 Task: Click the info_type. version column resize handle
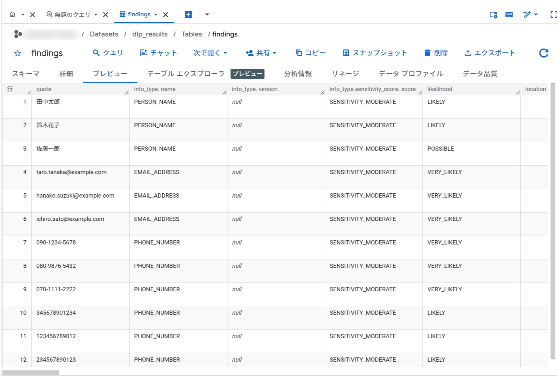click(322, 92)
